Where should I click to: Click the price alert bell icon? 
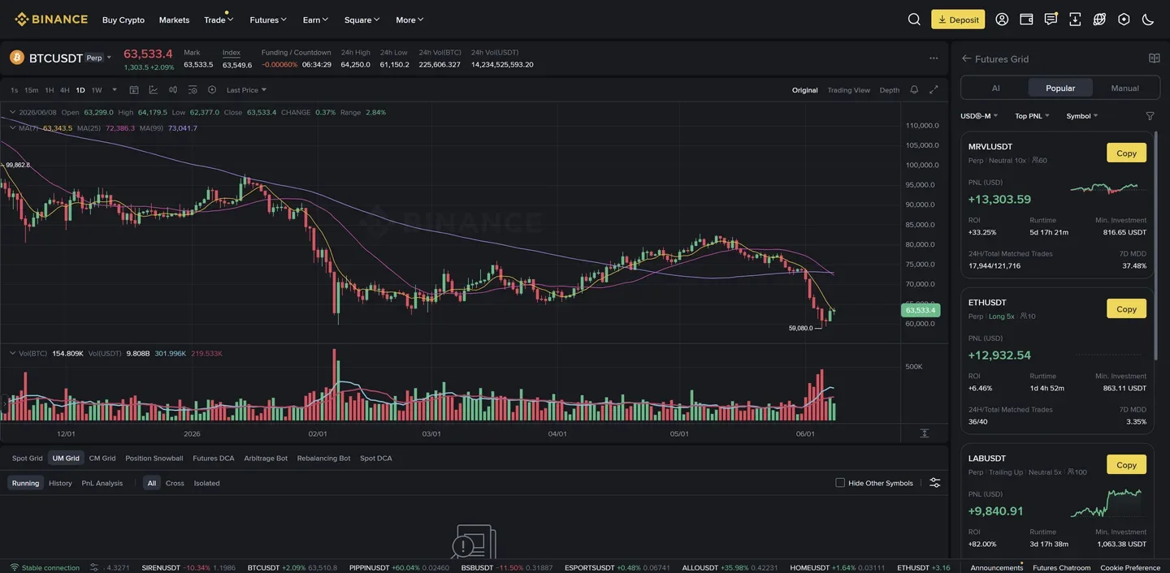tap(914, 90)
